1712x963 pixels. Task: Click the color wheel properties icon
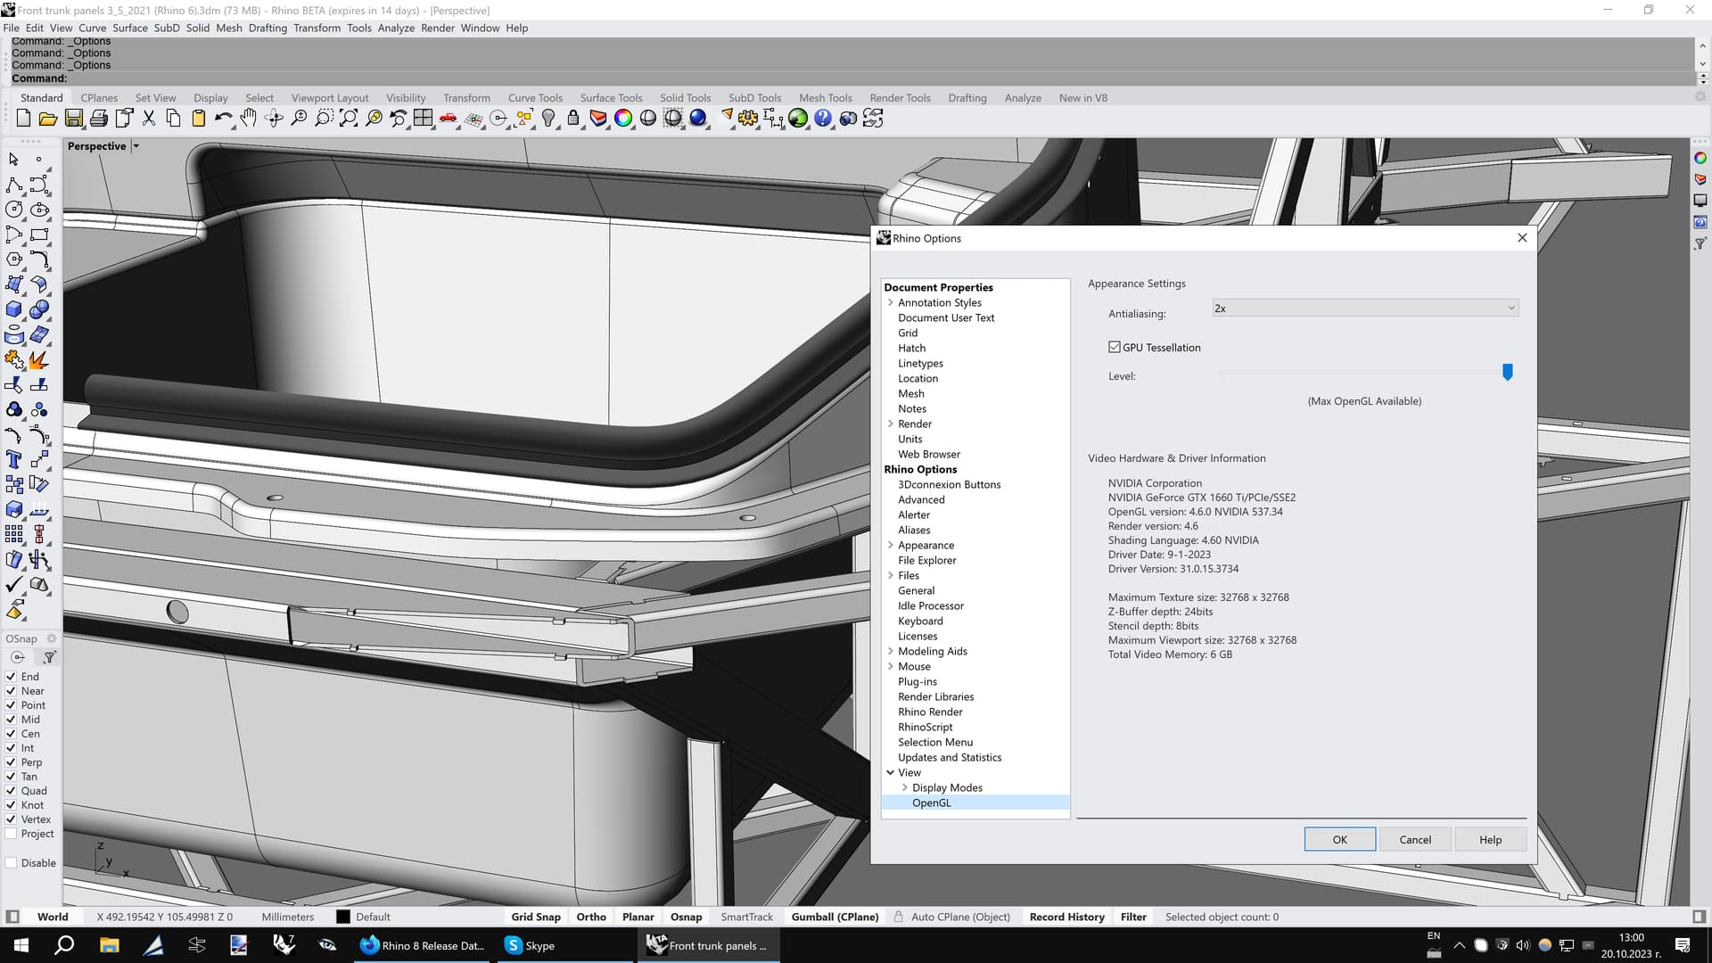623,119
